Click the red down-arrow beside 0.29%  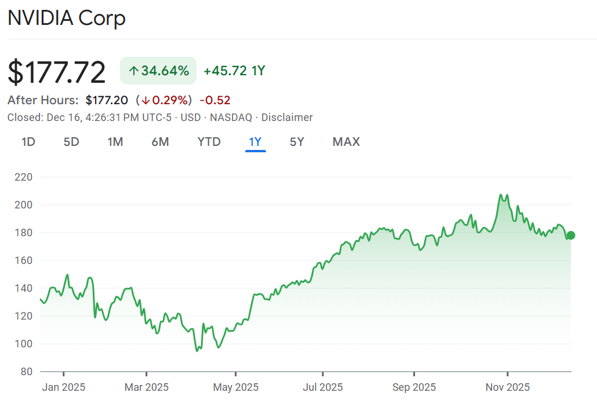[x=146, y=100]
